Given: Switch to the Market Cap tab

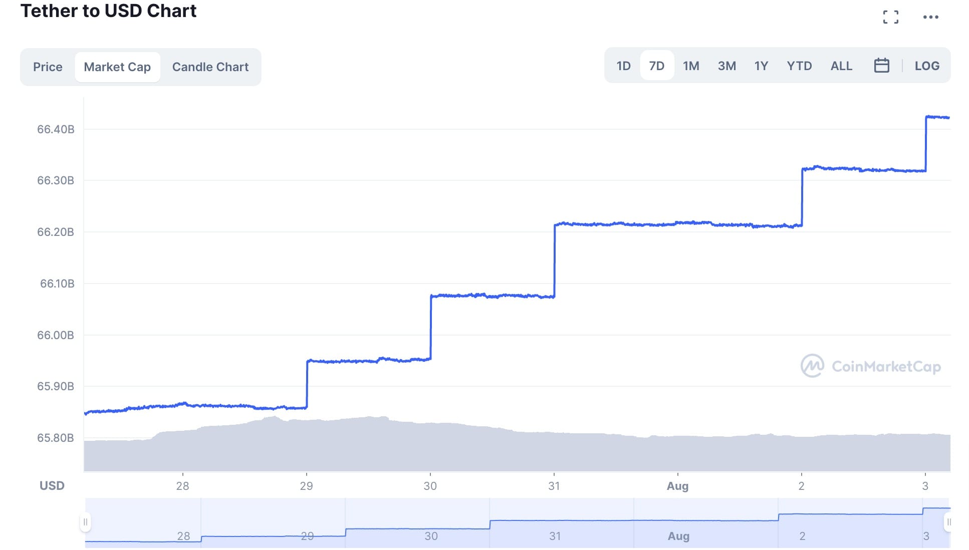Looking at the screenshot, I should (x=117, y=67).
